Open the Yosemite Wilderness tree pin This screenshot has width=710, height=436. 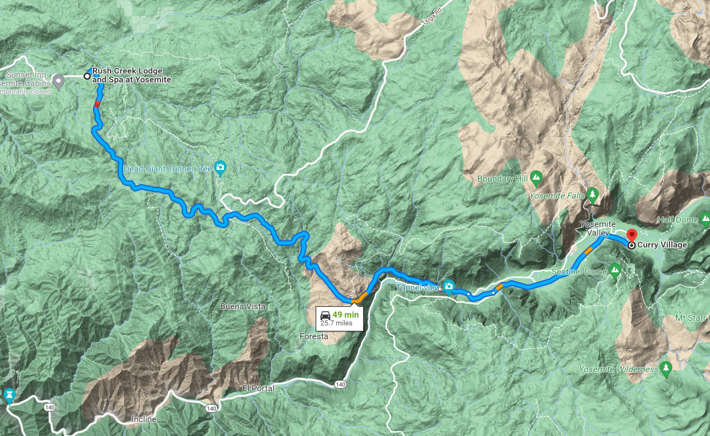tap(666, 369)
